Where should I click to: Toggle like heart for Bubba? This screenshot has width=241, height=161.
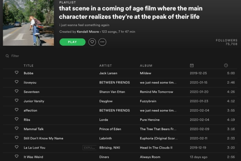(16, 72)
